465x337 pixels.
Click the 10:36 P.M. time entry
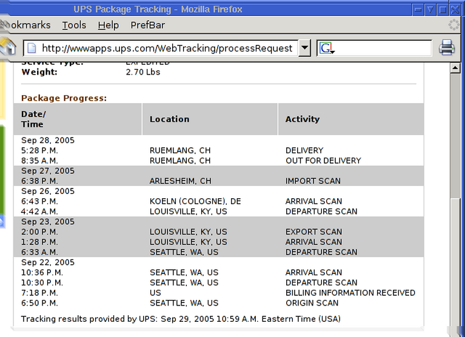(42, 272)
